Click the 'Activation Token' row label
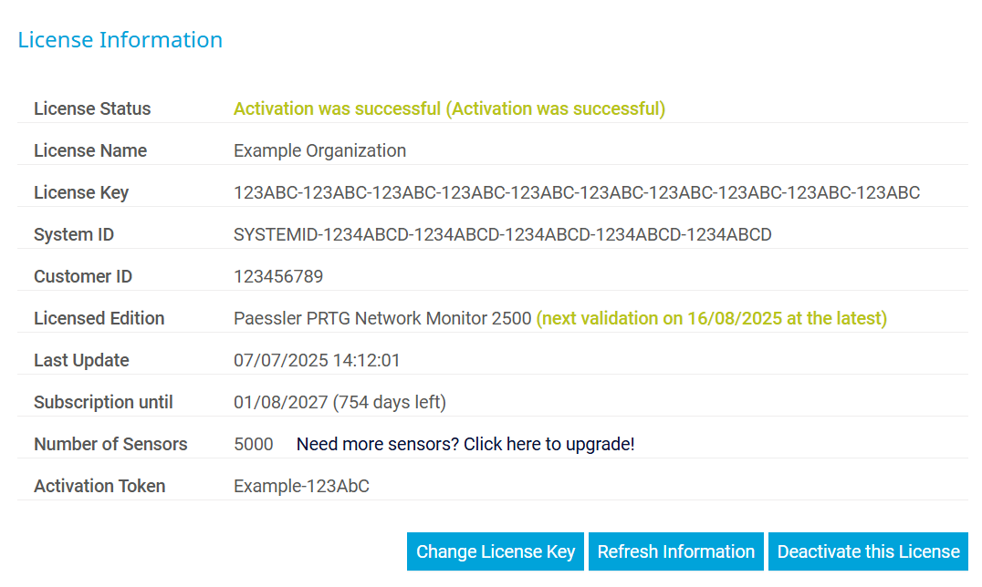 pyautogui.click(x=99, y=486)
